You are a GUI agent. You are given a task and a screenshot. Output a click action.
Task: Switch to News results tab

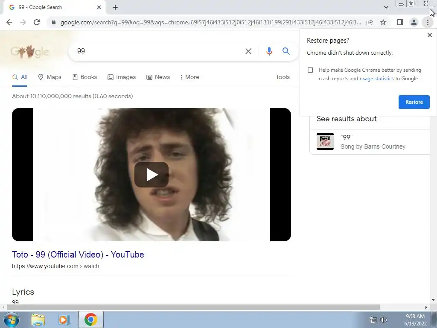158,77
